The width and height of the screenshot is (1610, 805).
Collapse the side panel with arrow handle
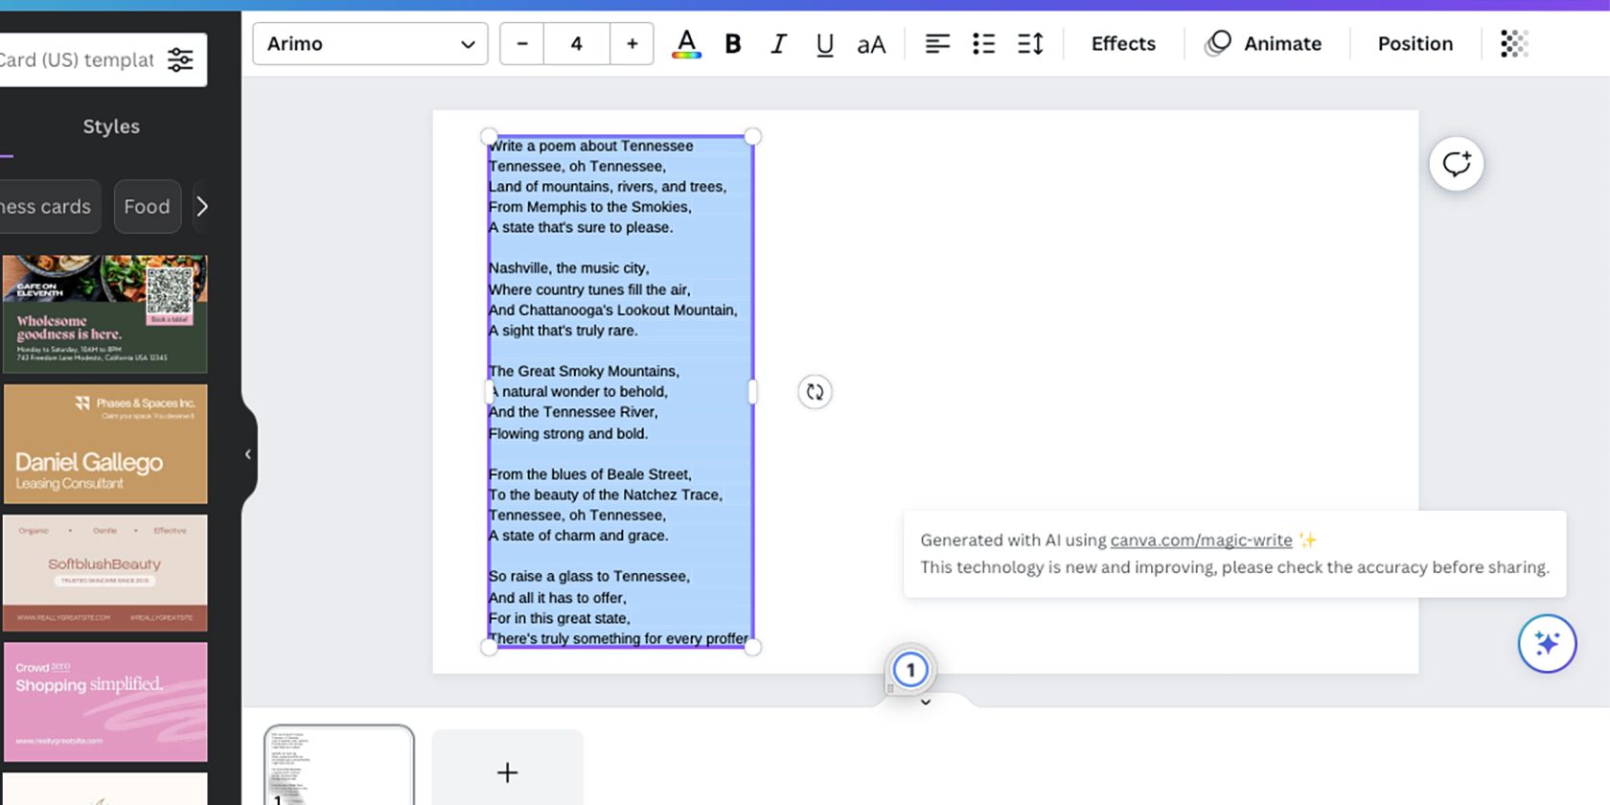coord(248,454)
